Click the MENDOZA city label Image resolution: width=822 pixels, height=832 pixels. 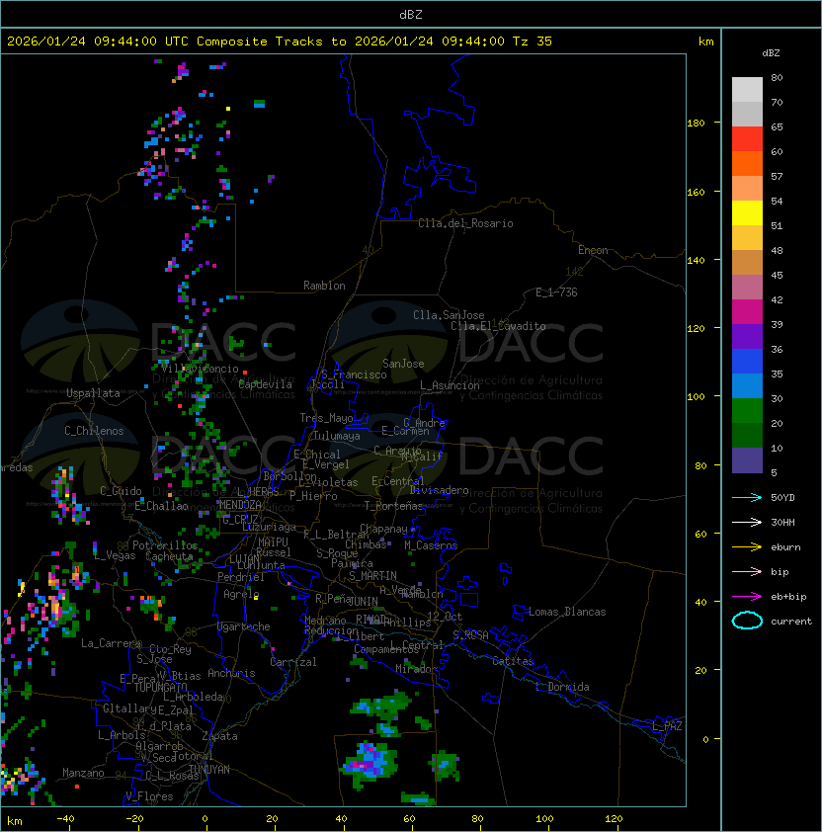tap(240, 505)
